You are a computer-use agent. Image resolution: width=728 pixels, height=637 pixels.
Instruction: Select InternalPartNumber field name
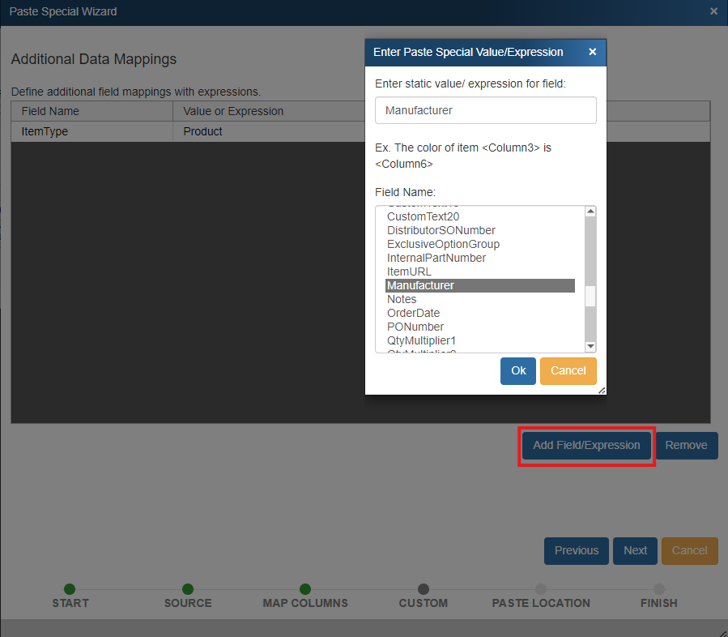[x=436, y=258]
